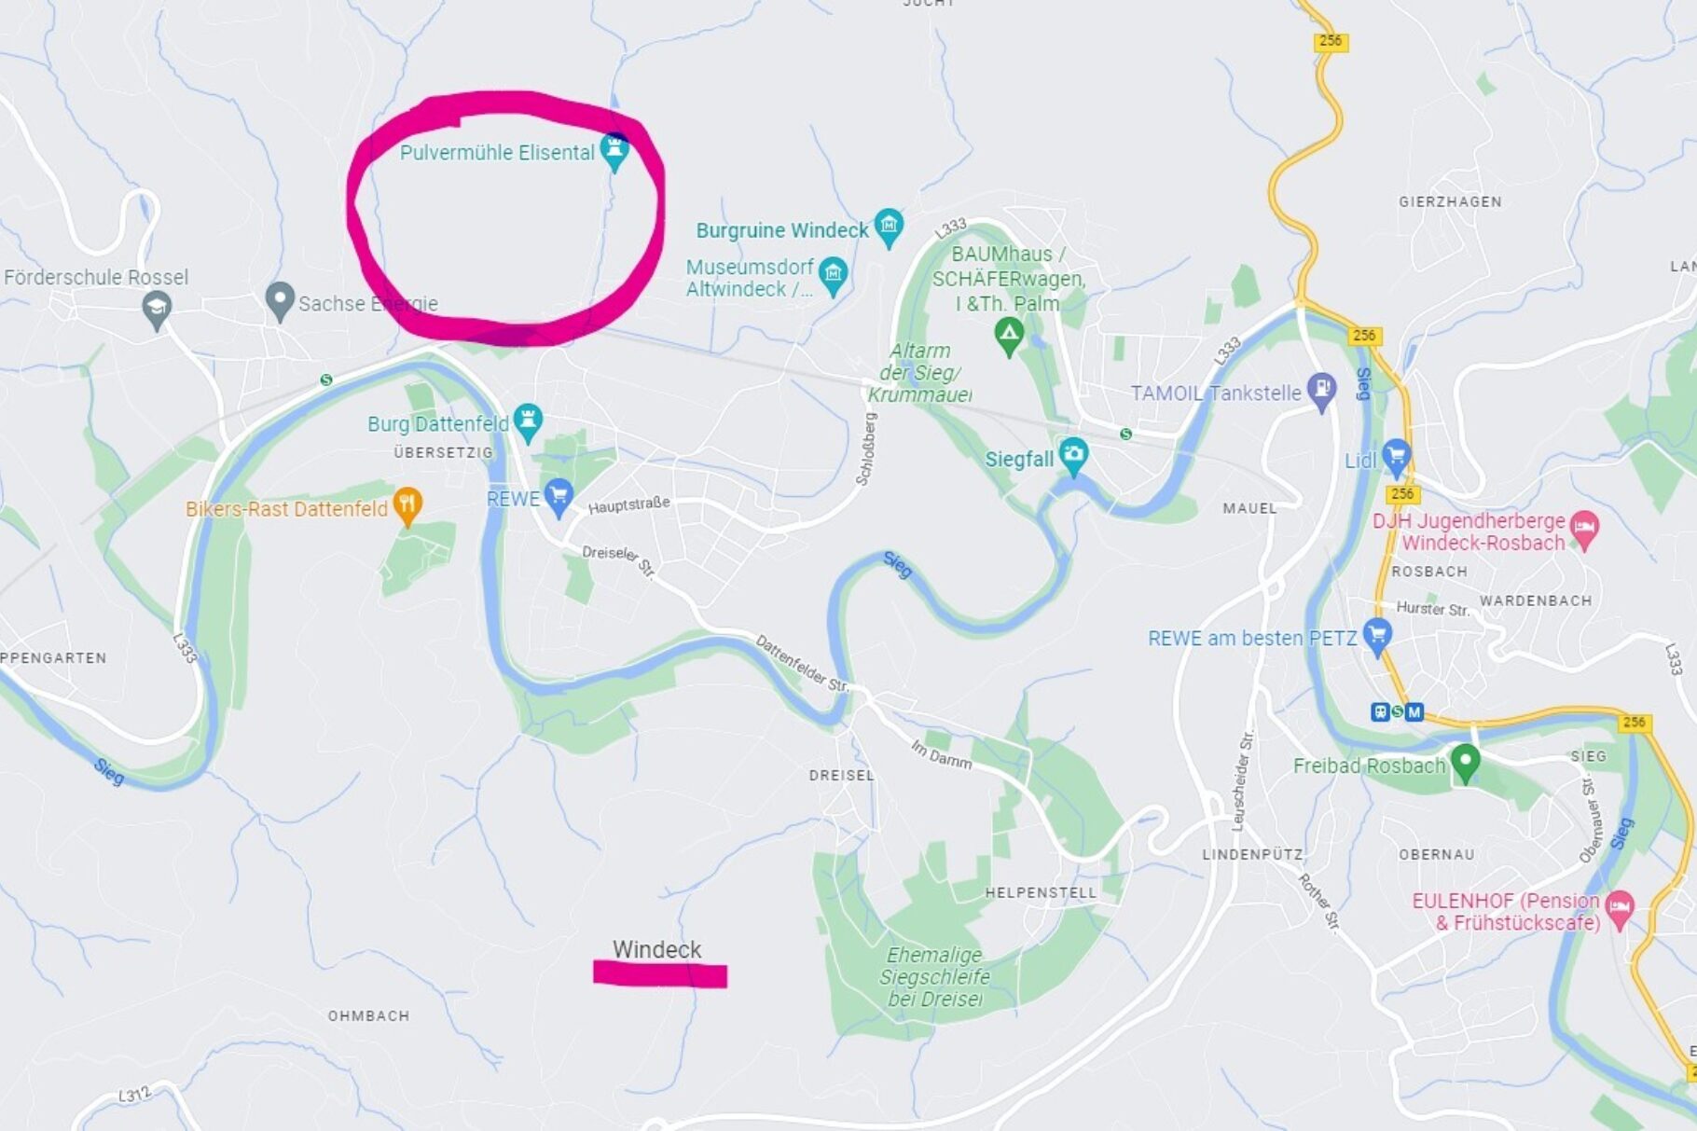Screen dimensions: 1697x1131
Task: Click the Windeck town label
Action: 656,949
